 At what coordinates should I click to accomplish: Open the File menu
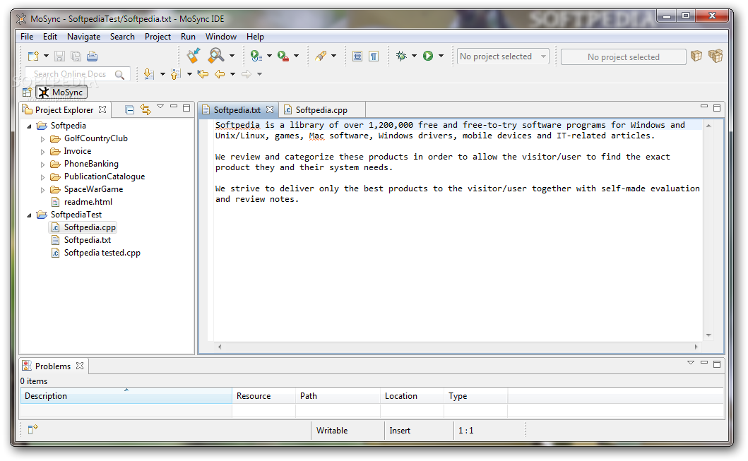click(27, 37)
